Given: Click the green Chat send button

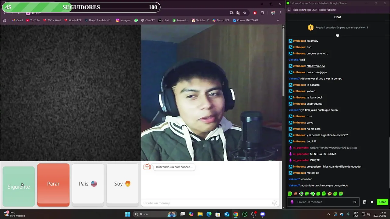Looking at the screenshot, I should point(382,202).
